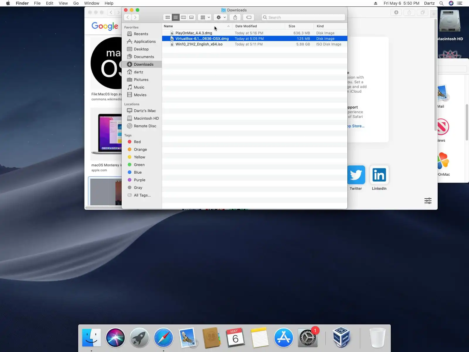Open the group-by arrangement dropdown
This screenshot has width=469, height=352.
205,17
